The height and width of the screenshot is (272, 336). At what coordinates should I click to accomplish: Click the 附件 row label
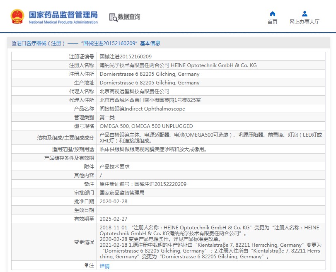89,166
